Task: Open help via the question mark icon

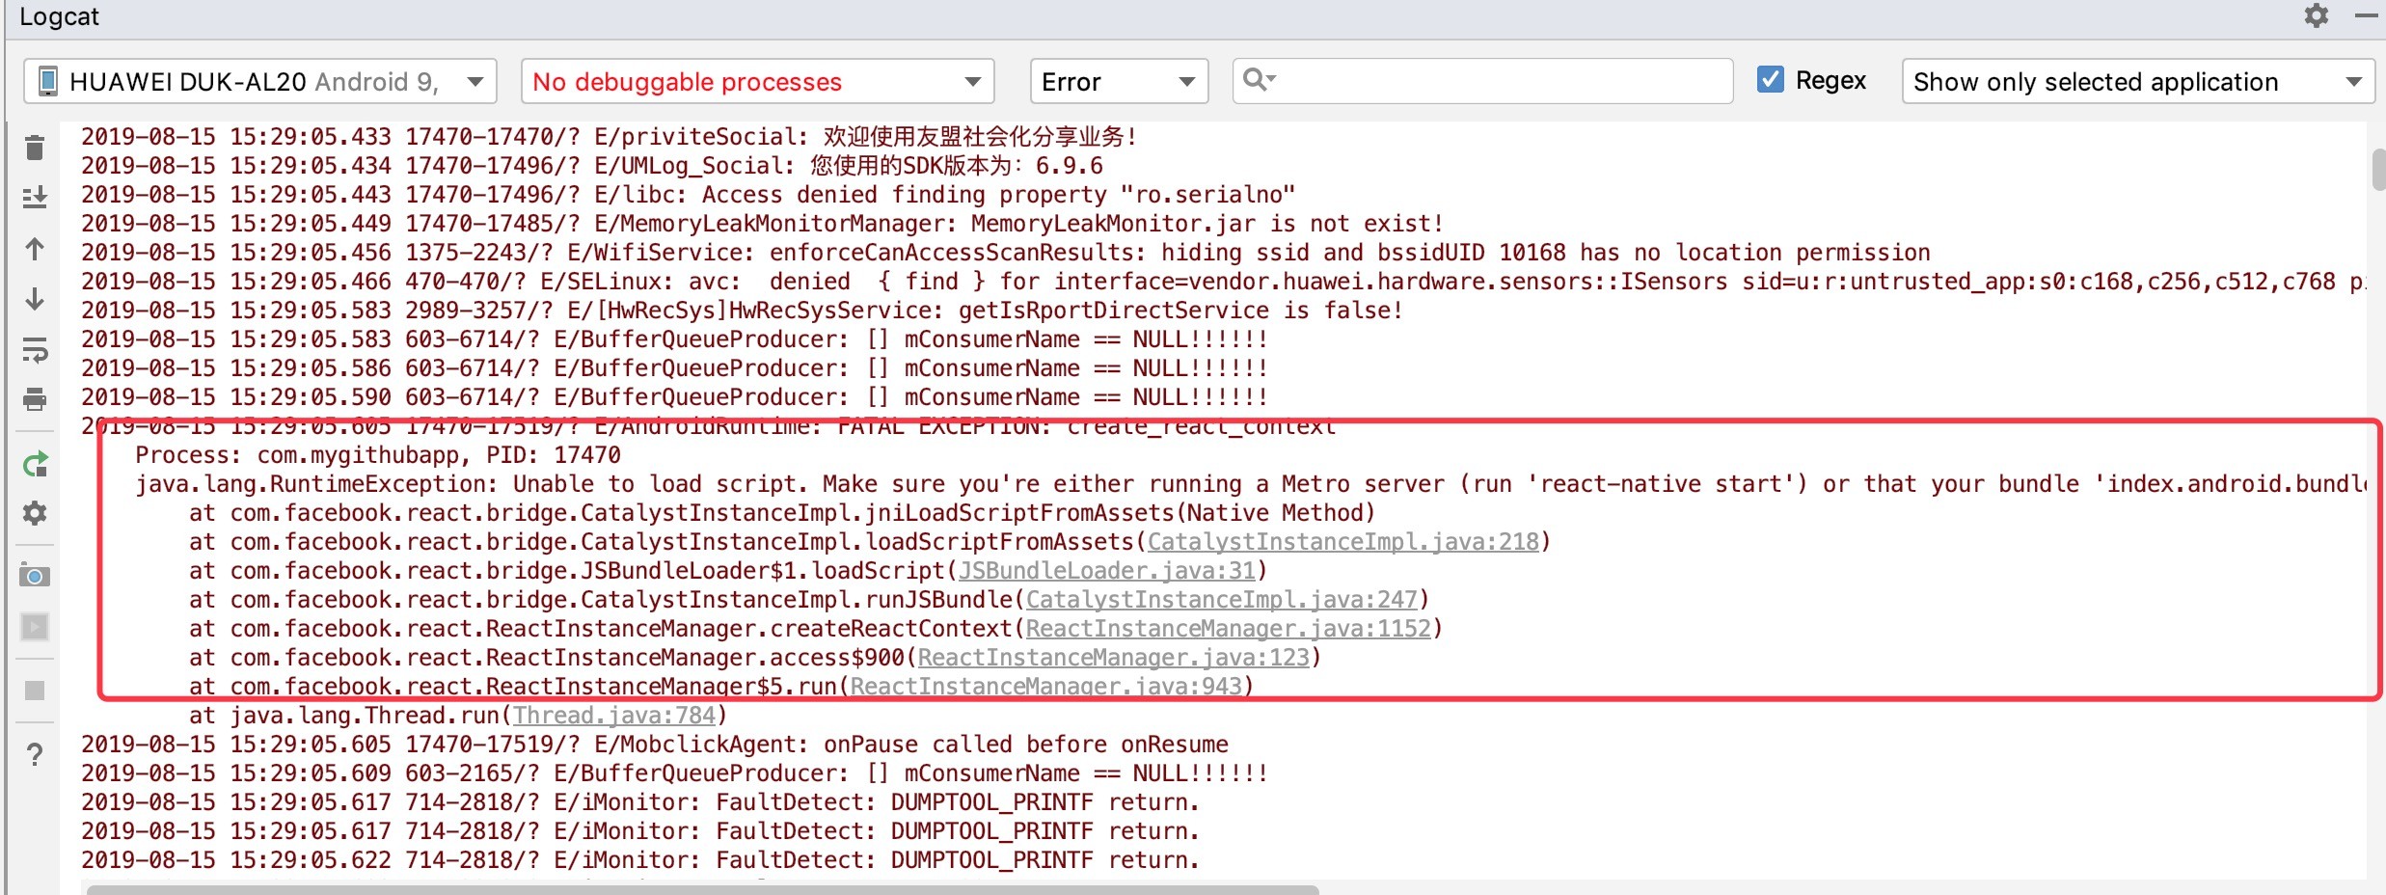Action: tap(35, 754)
